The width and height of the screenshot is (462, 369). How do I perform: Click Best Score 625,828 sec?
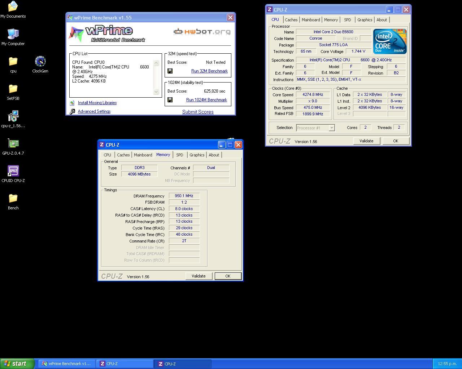[x=215, y=91]
